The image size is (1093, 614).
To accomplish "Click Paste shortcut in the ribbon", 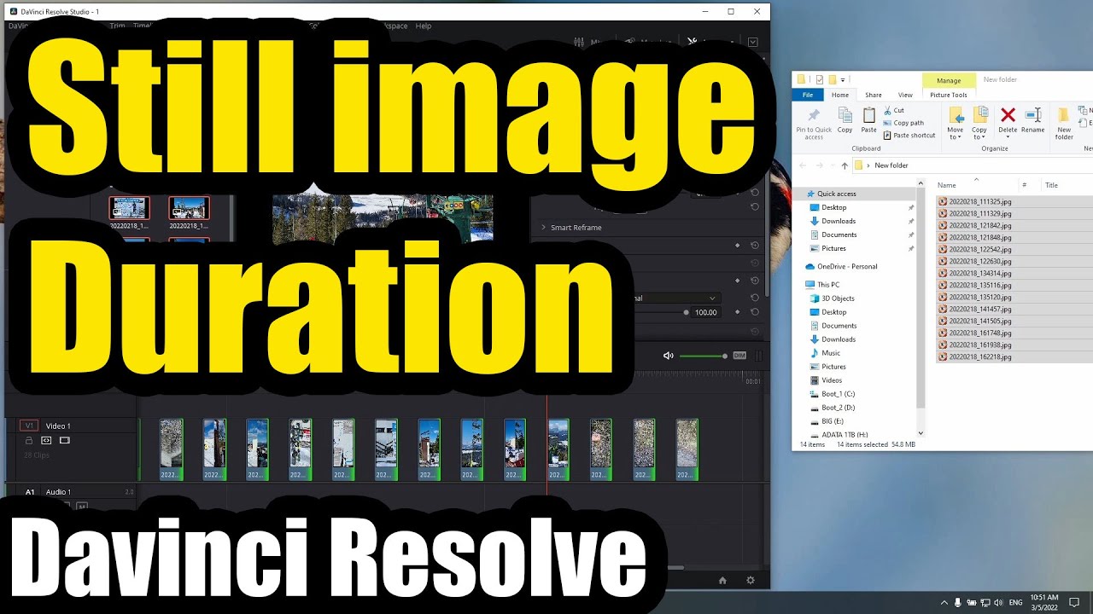I will [x=909, y=135].
